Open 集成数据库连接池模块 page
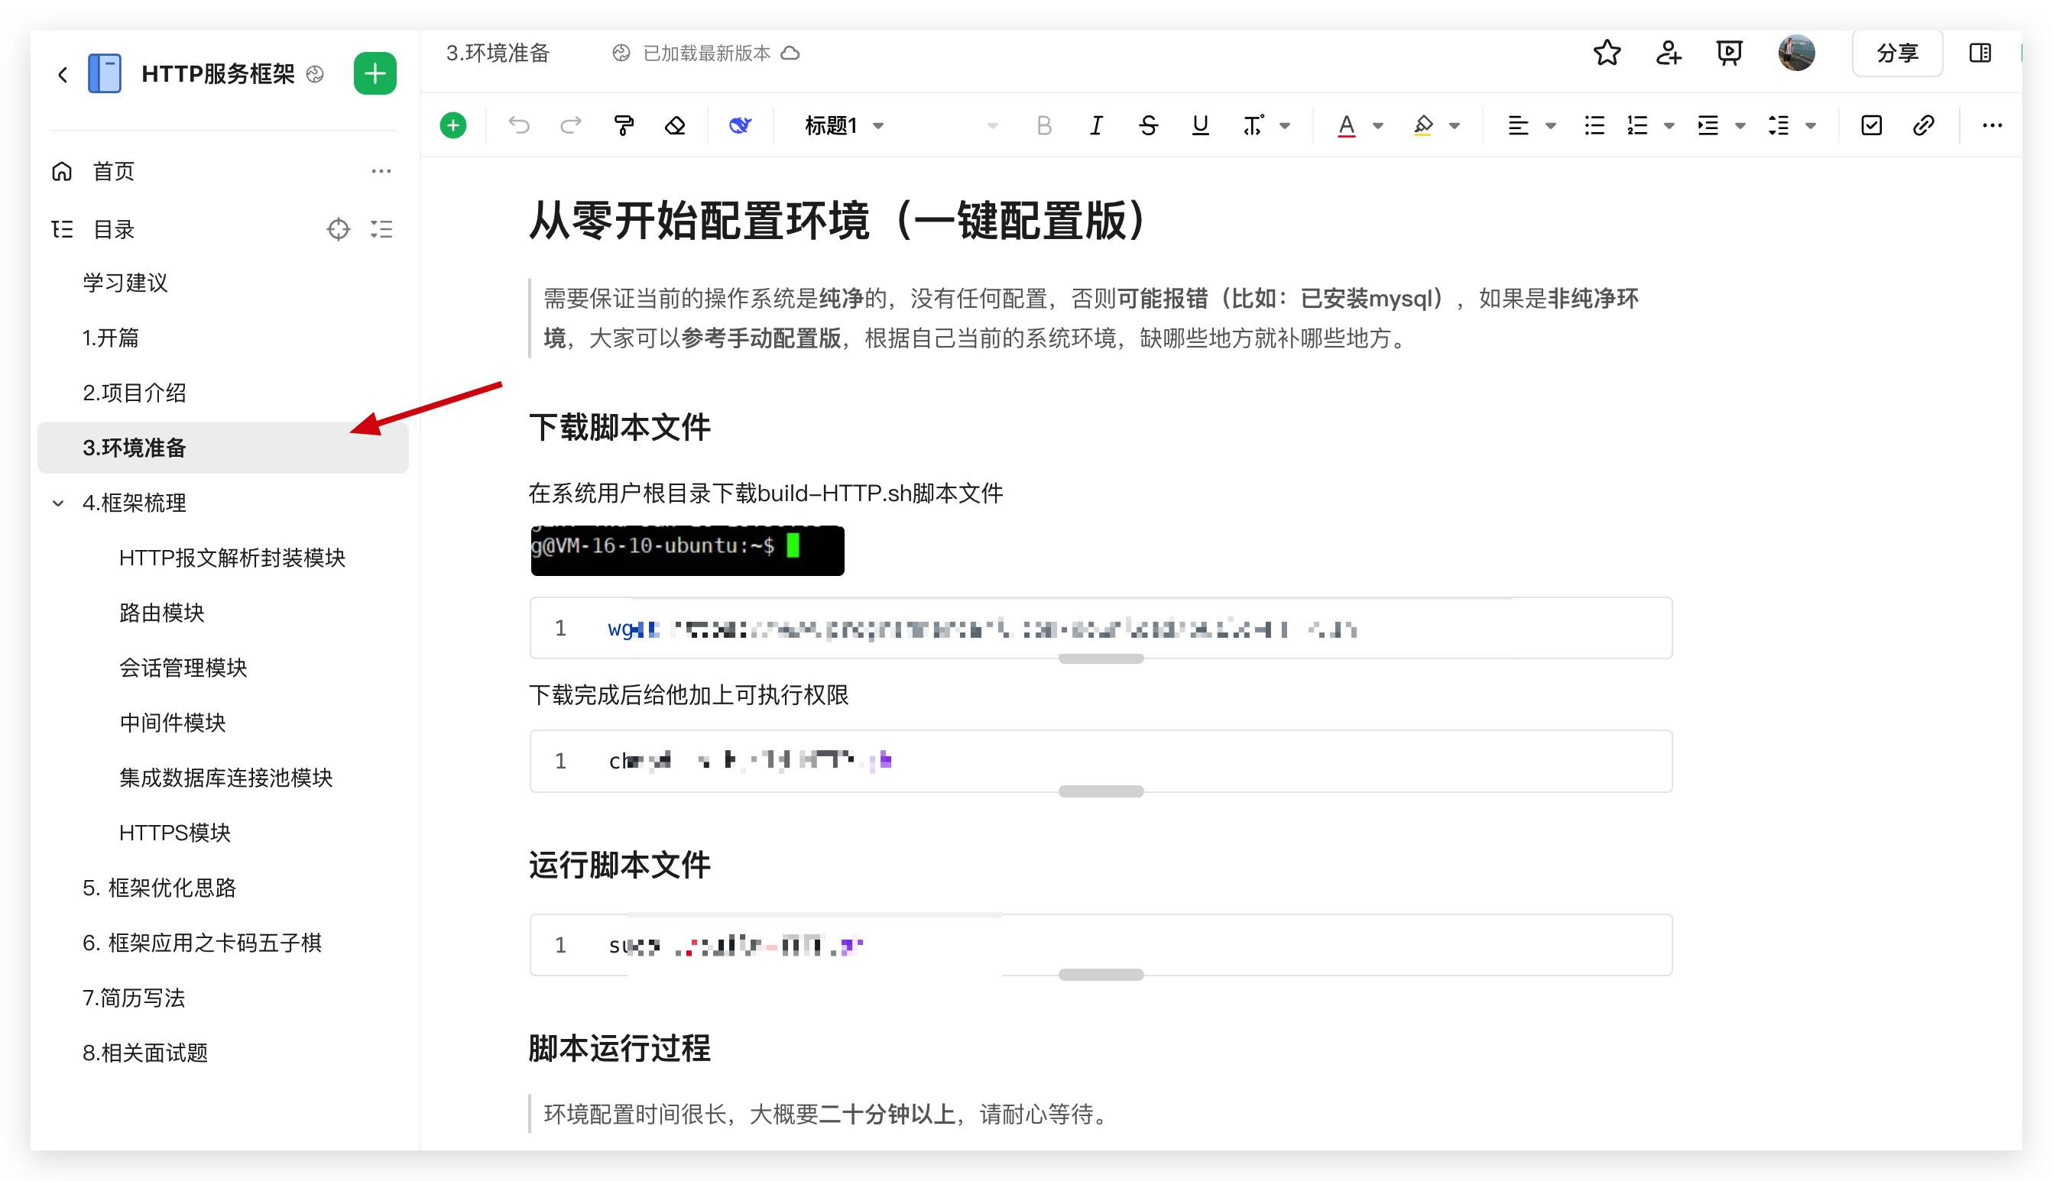The image size is (2053, 1181). (x=225, y=778)
